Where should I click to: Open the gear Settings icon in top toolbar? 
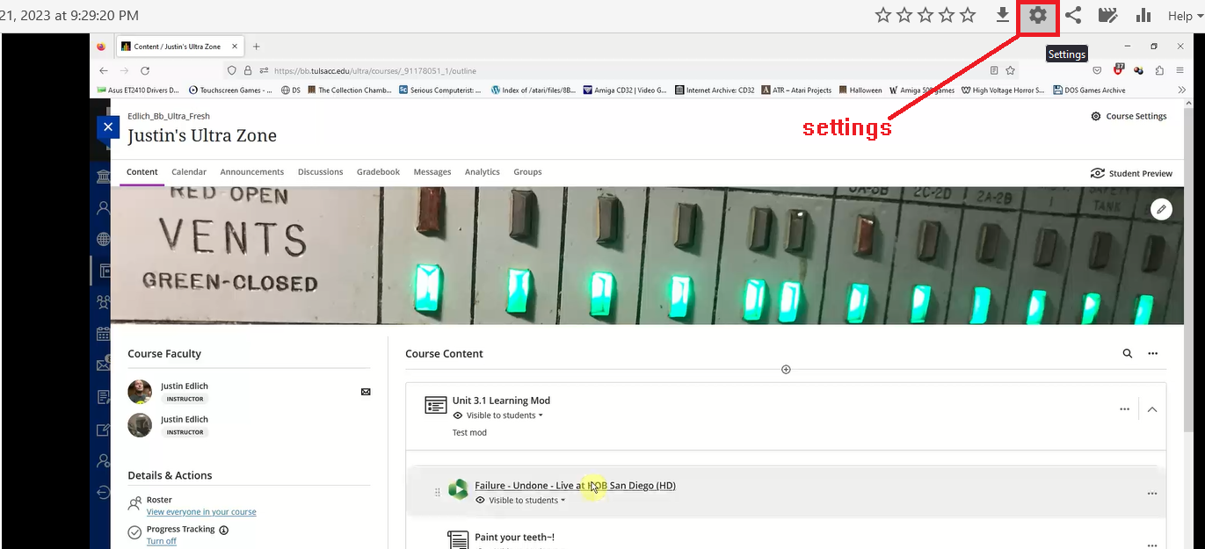pyautogui.click(x=1038, y=15)
